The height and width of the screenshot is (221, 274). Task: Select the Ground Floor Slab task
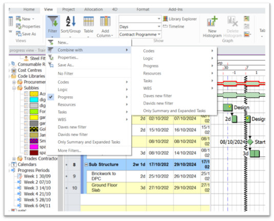(x=104, y=188)
